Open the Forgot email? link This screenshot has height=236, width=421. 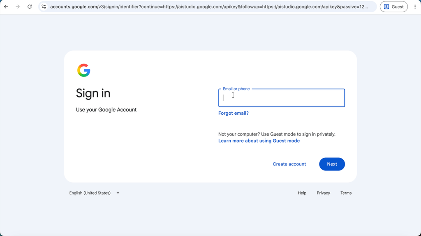point(234,113)
